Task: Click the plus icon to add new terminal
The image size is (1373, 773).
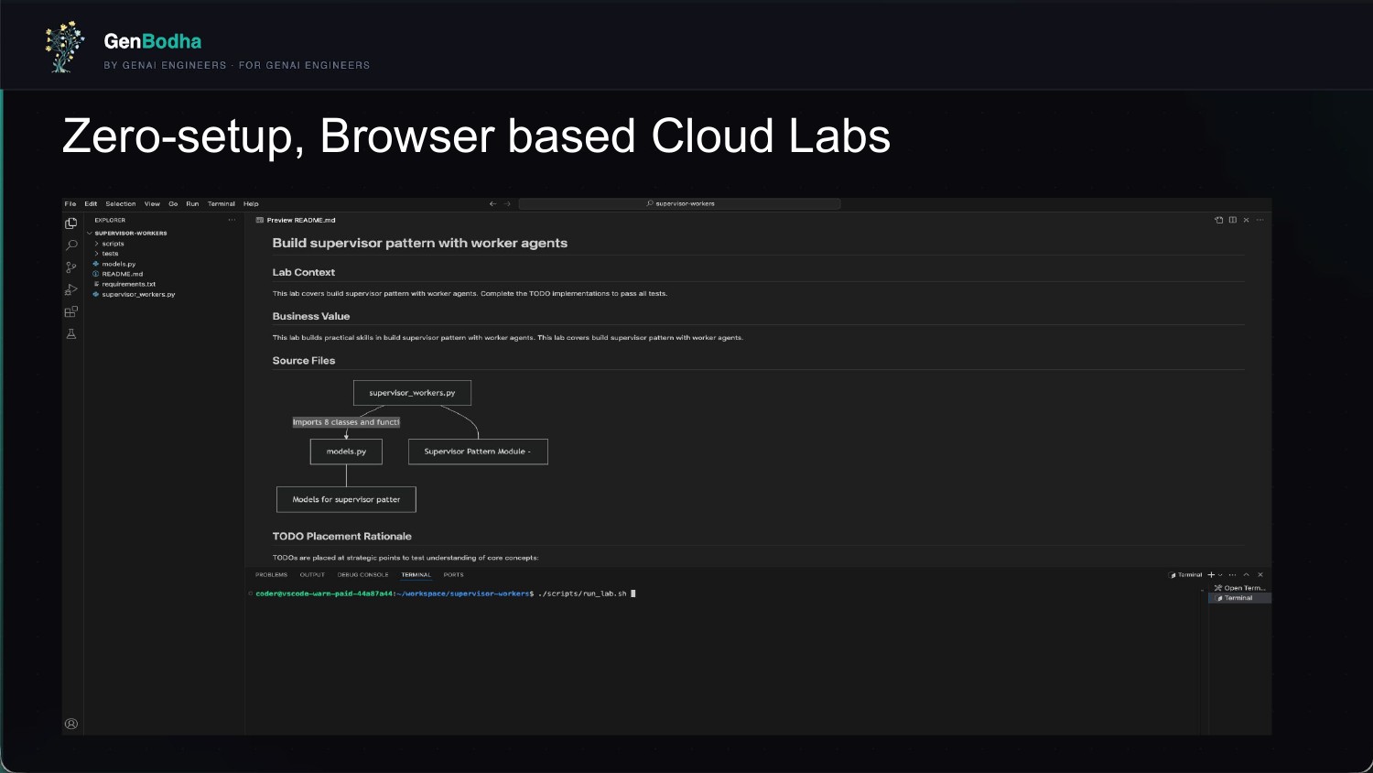Action: (x=1211, y=575)
